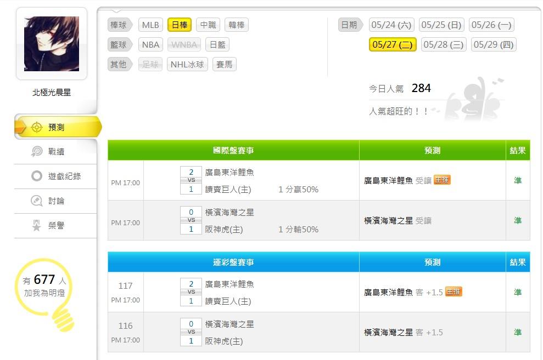Screen dimensions: 543x360
Task: Click the 榮譽 medal icon
Action: [x=37, y=226]
